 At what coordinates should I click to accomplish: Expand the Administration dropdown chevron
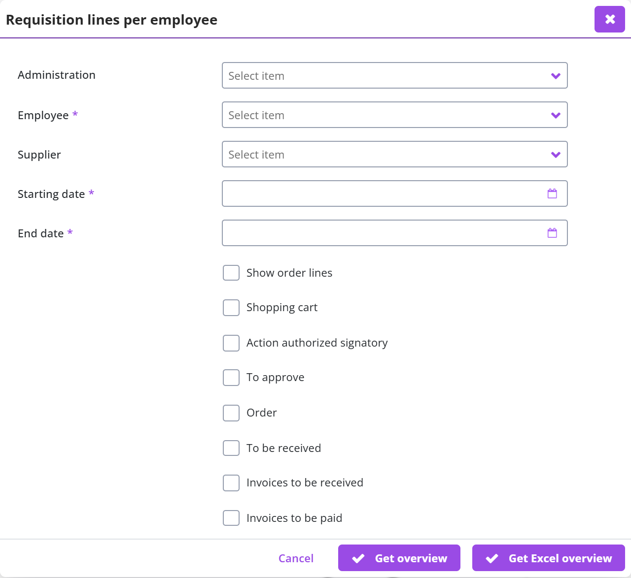[556, 76]
